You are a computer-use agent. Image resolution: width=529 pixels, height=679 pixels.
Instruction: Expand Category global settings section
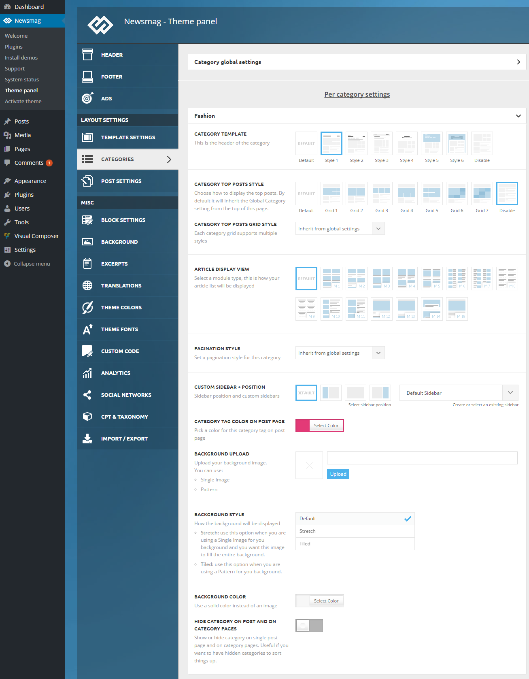tap(357, 62)
